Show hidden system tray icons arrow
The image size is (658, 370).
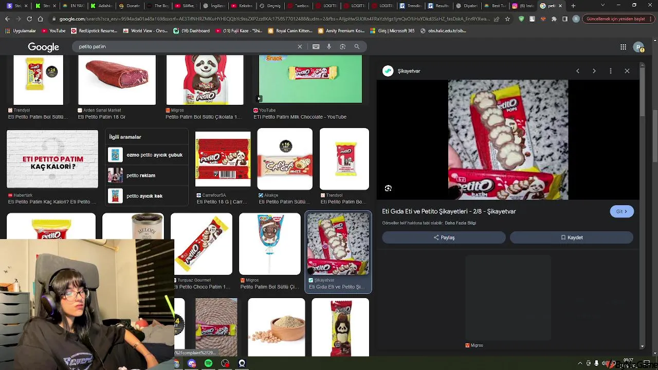[x=580, y=363]
